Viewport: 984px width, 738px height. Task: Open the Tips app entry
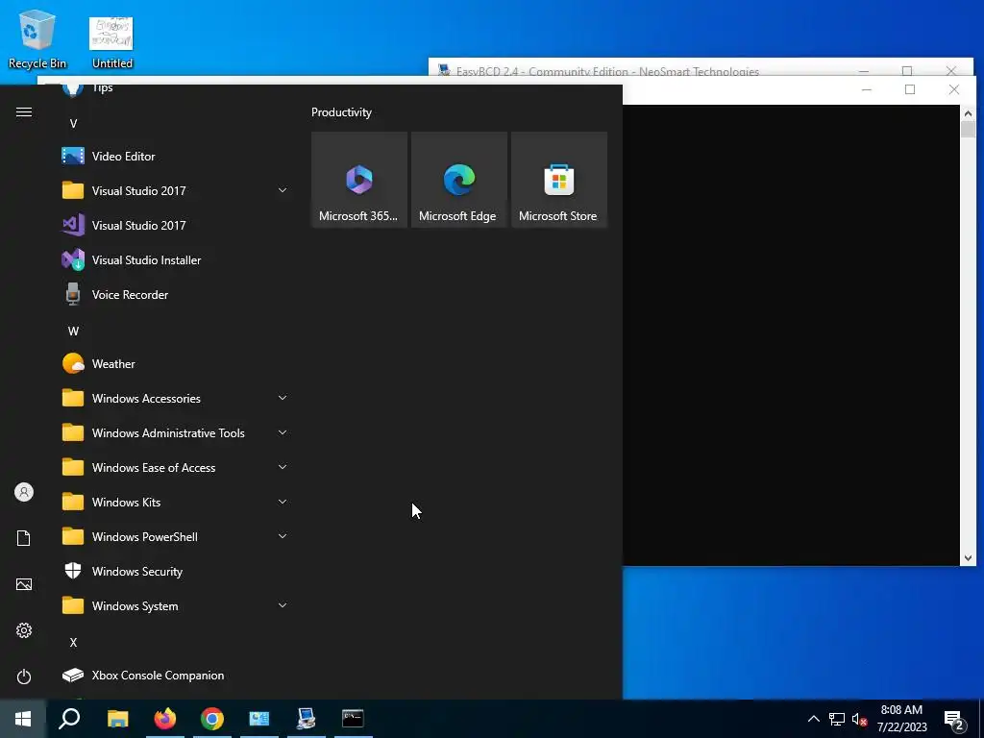(x=175, y=89)
